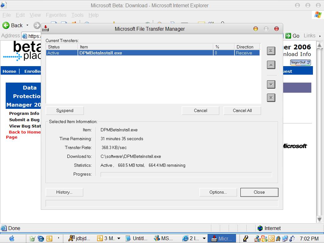Click the Sign Out button

point(301,62)
